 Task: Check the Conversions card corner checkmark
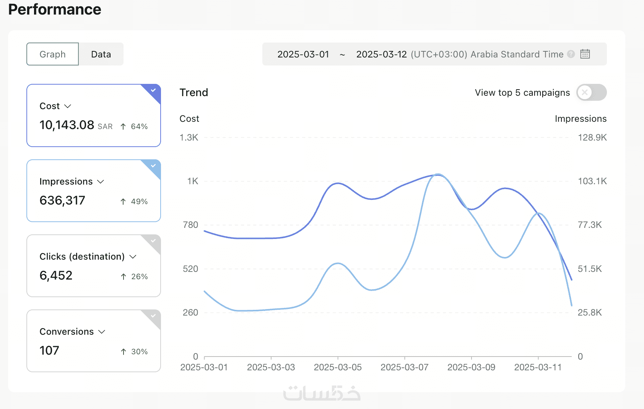(153, 316)
